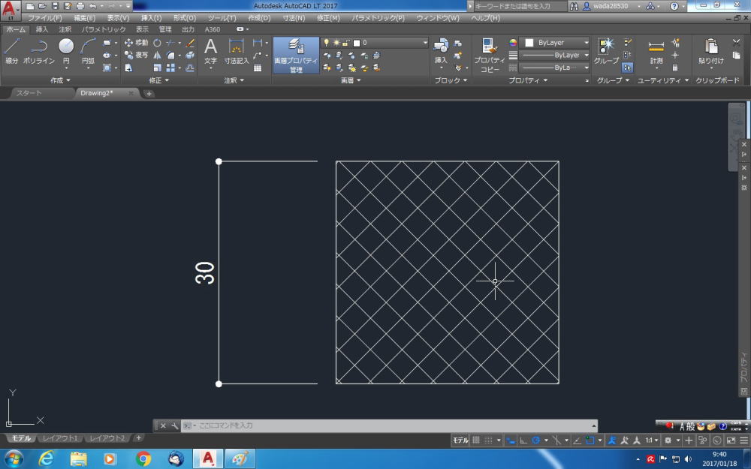Open the ヘルプ(H) menu
The height and width of the screenshot is (469, 751).
(485, 18)
